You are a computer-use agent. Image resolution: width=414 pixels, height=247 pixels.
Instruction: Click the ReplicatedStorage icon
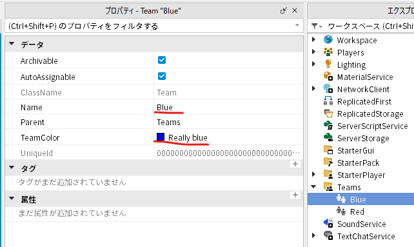point(328,114)
